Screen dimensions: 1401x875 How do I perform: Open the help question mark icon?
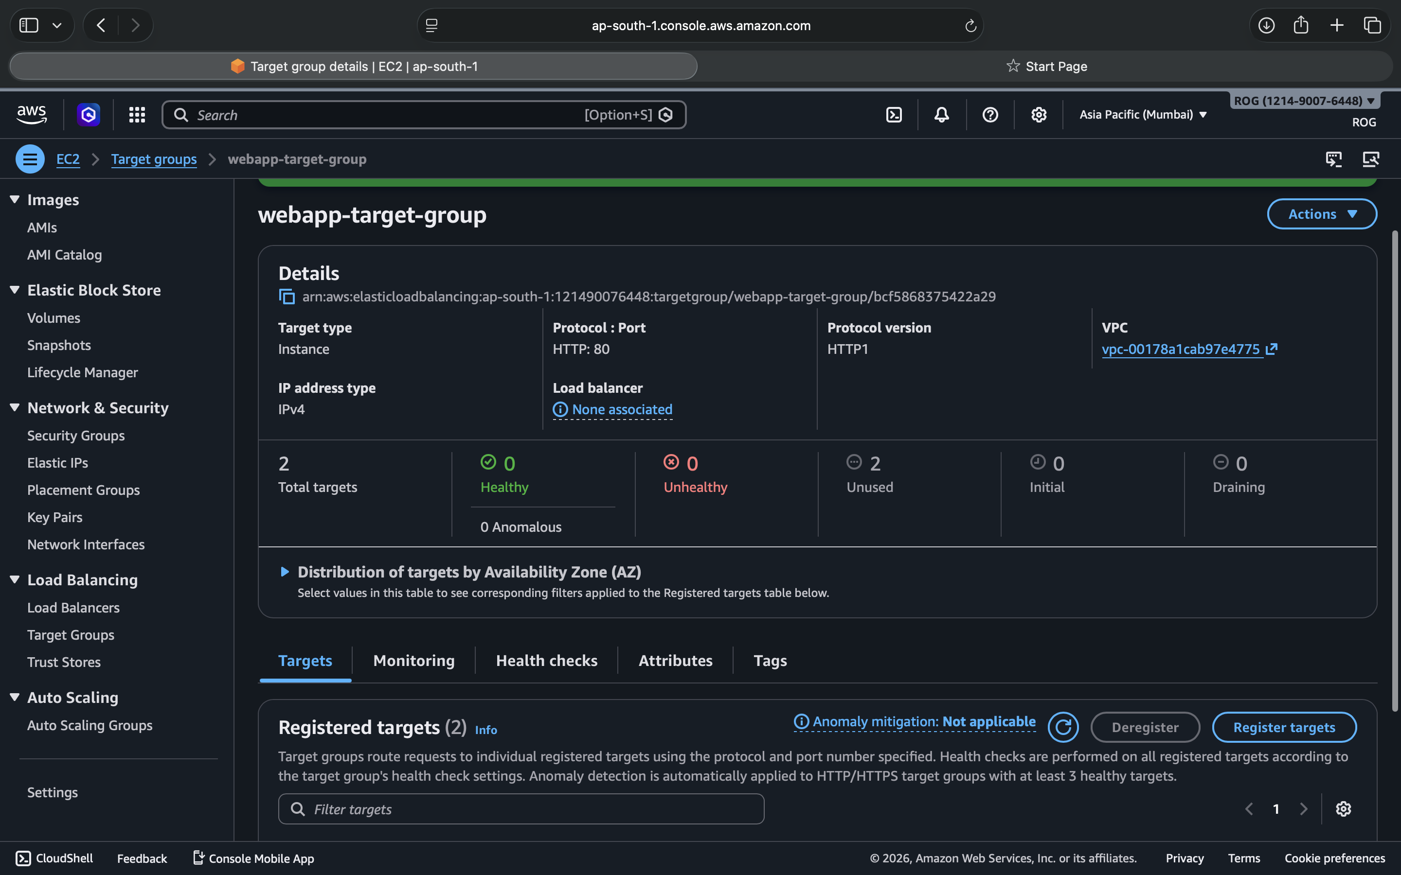(x=990, y=115)
